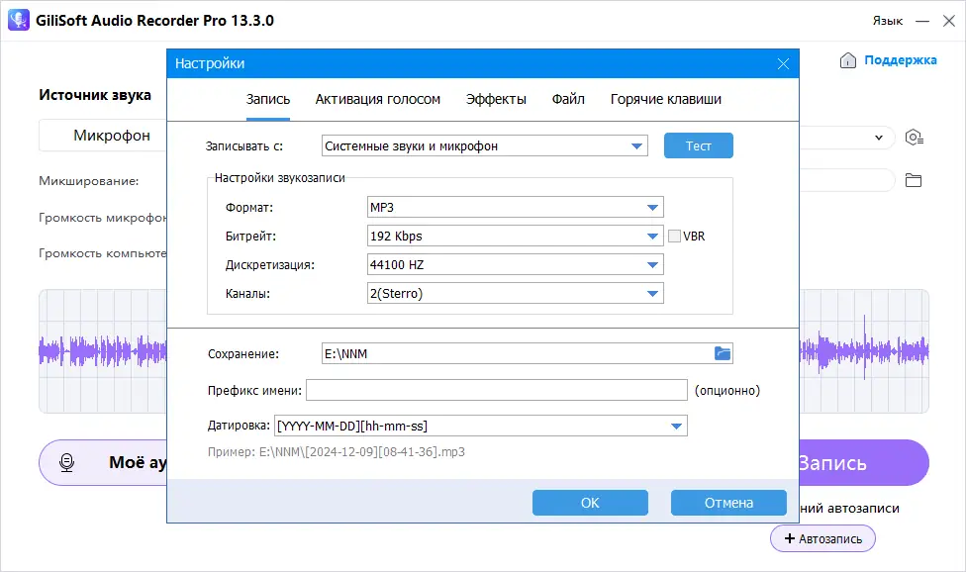The width and height of the screenshot is (966, 572).
Task: Expand the Записывать с dropdown
Action: pyautogui.click(x=636, y=145)
